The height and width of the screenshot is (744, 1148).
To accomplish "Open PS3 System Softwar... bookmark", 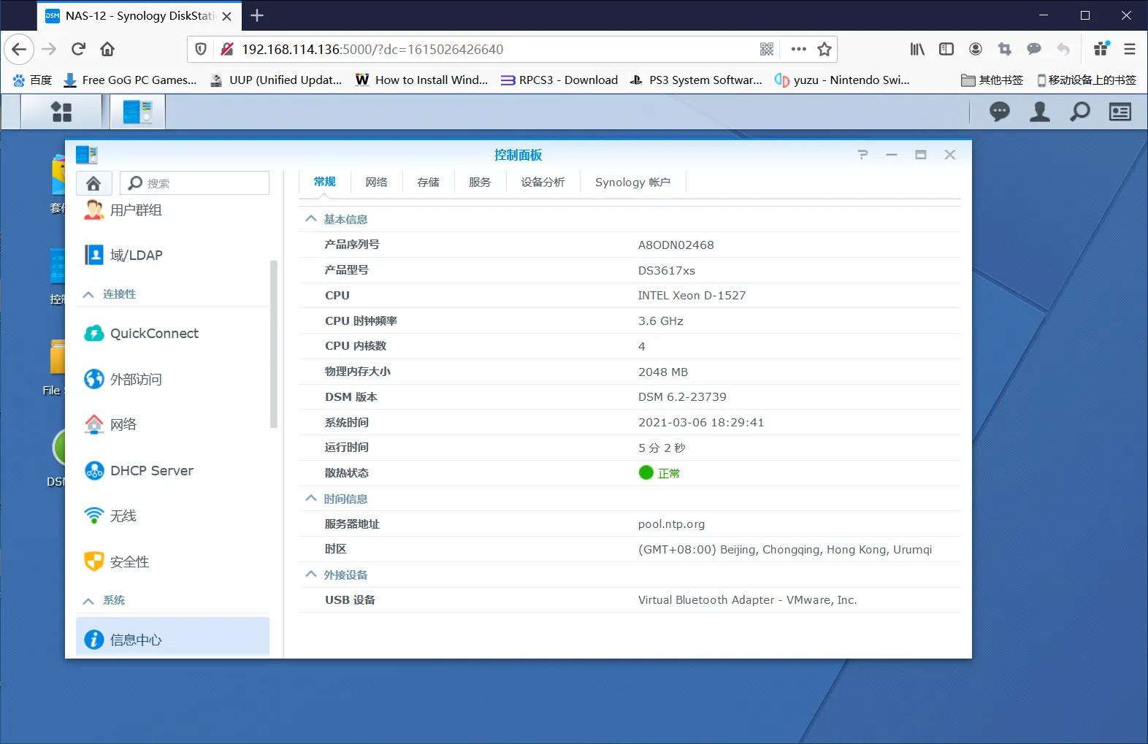I will [696, 80].
